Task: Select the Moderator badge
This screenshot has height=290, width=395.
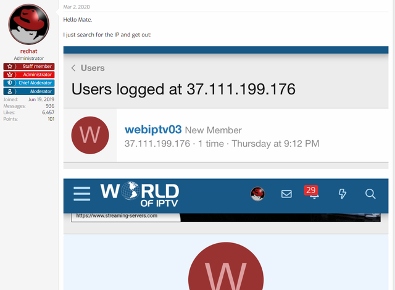Action: 29,91
